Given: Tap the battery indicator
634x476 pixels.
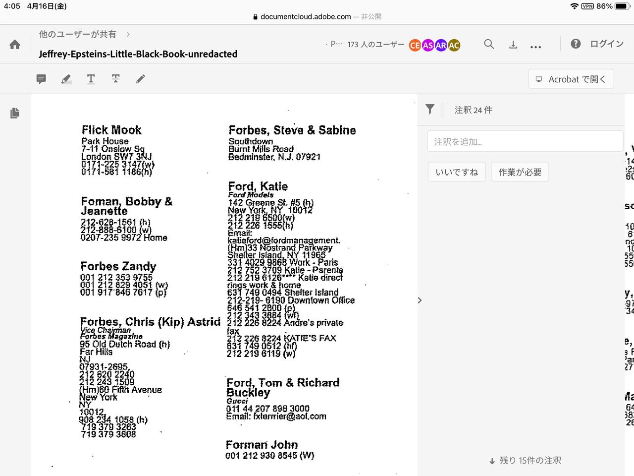Looking at the screenshot, I should coord(622,6).
